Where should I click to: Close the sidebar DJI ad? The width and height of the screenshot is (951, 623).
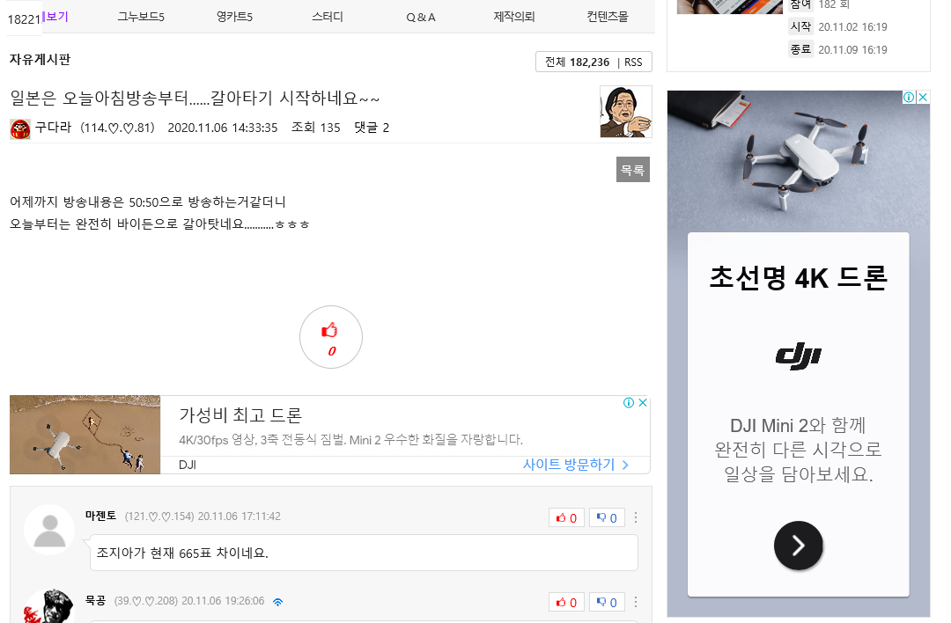923,97
